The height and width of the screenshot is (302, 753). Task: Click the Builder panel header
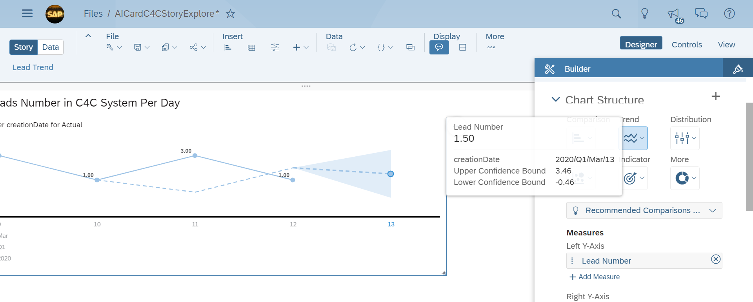point(629,68)
